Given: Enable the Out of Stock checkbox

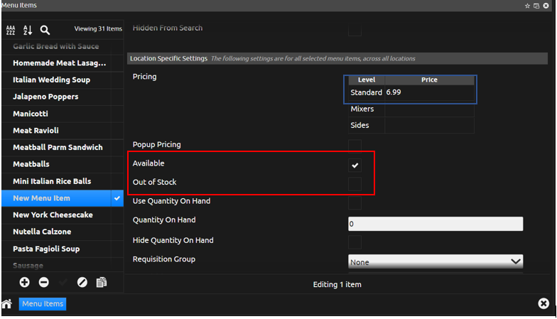Looking at the screenshot, I should point(355,184).
